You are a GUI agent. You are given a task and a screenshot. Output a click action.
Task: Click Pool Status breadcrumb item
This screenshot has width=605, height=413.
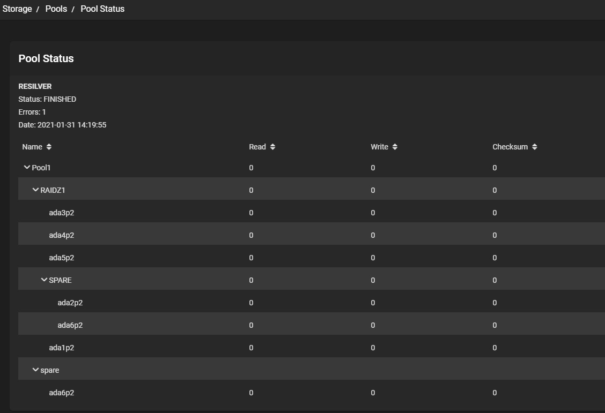click(x=102, y=9)
